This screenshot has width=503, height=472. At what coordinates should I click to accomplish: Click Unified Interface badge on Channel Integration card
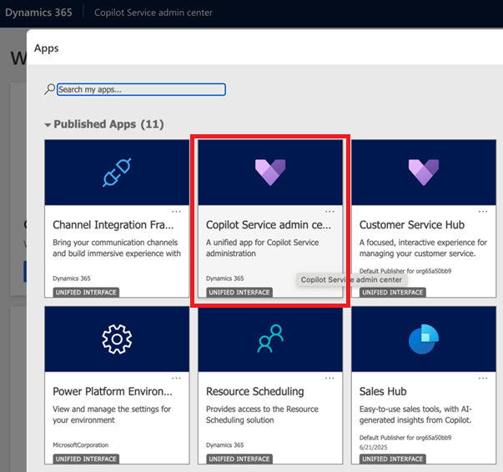pos(86,293)
